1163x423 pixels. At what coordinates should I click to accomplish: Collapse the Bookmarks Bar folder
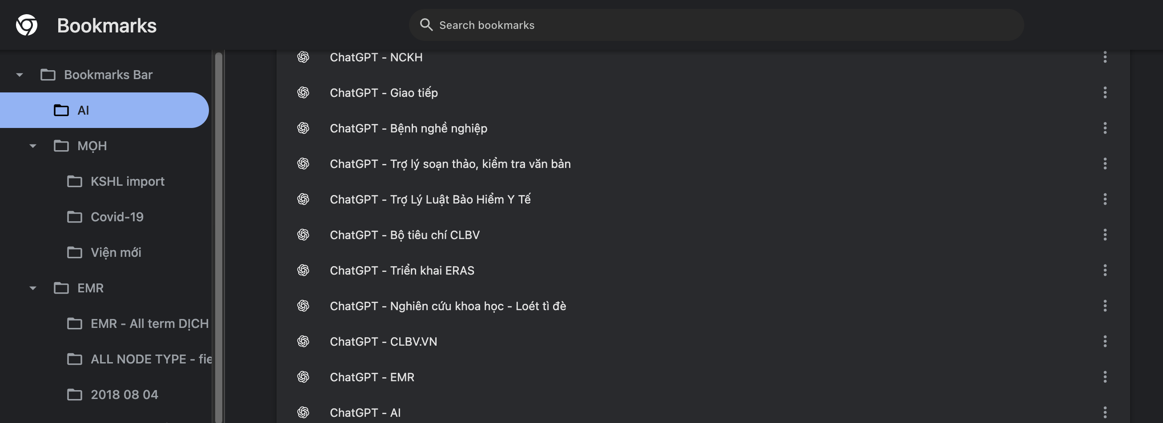click(20, 75)
